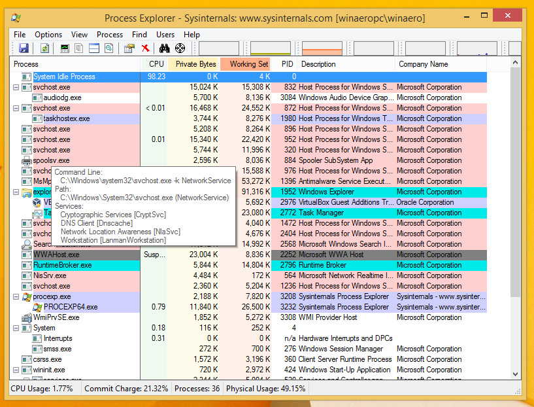Sort by the Private Bytes column header

(195, 64)
